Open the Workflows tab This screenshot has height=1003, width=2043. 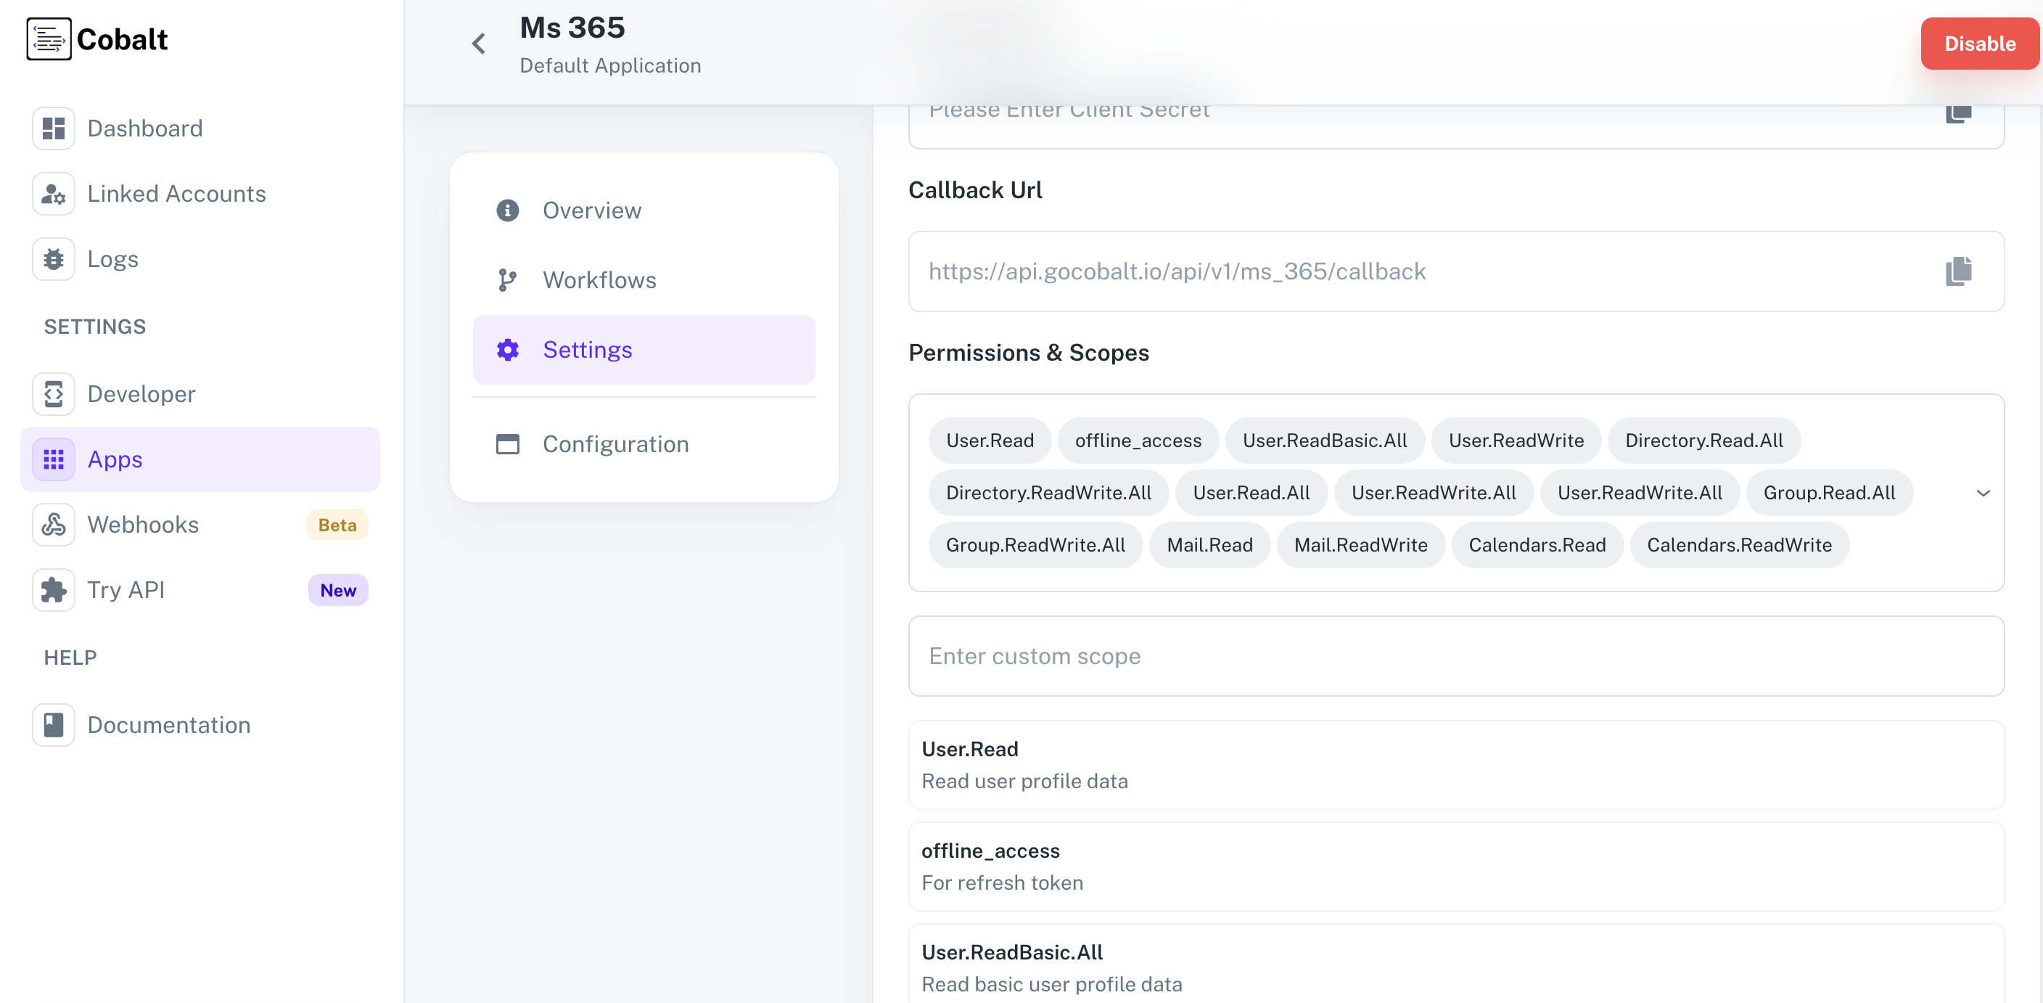click(599, 280)
